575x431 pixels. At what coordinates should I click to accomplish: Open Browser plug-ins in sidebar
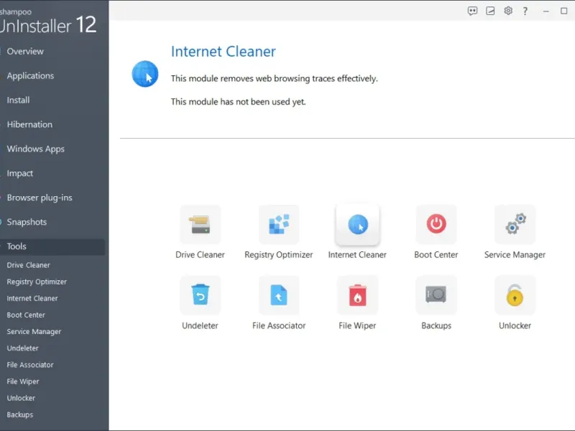(x=40, y=198)
